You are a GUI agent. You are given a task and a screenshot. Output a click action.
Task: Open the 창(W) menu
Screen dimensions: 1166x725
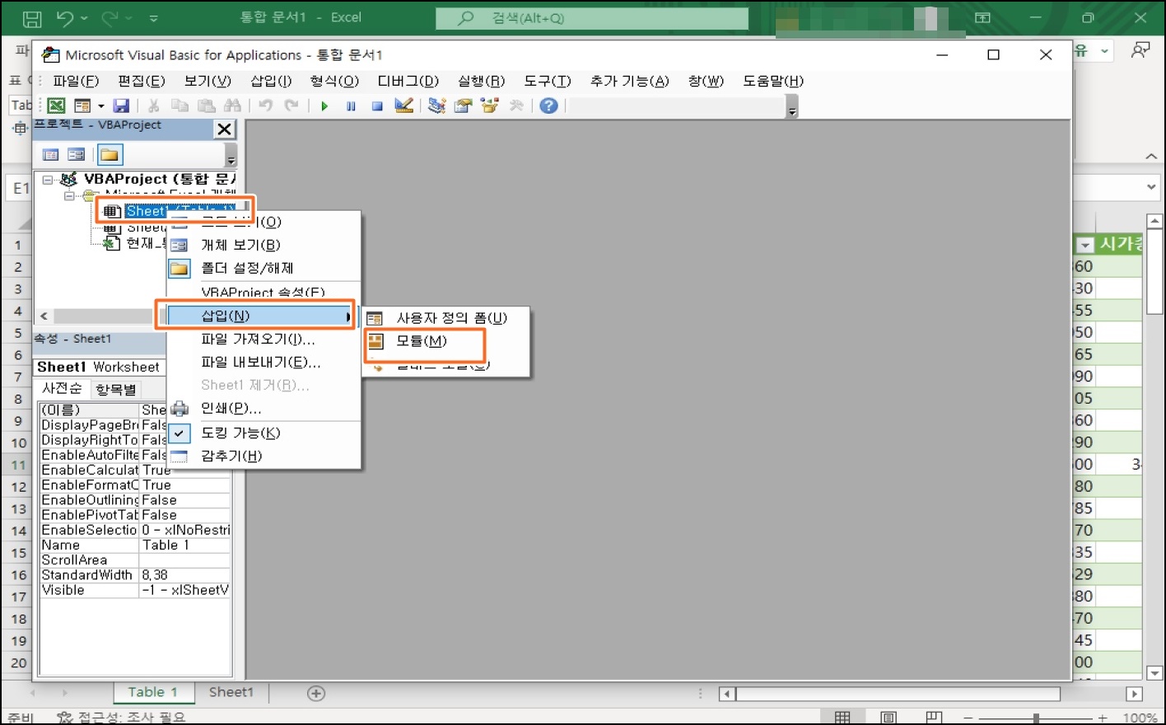coord(706,81)
